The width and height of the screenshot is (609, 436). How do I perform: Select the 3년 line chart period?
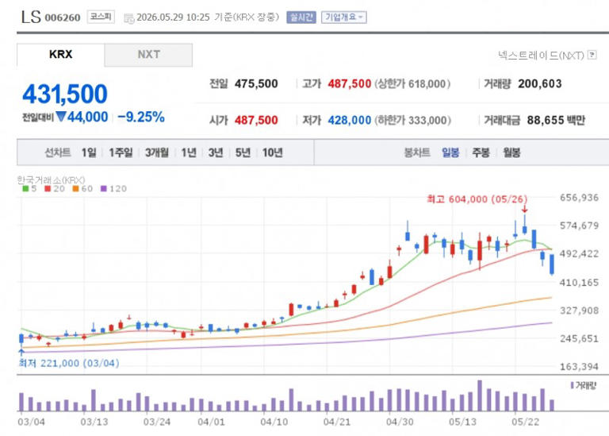click(x=216, y=152)
